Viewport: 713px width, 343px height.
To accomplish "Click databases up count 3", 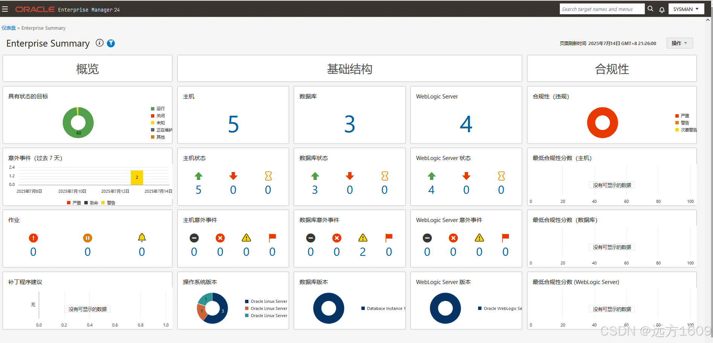I will (315, 190).
